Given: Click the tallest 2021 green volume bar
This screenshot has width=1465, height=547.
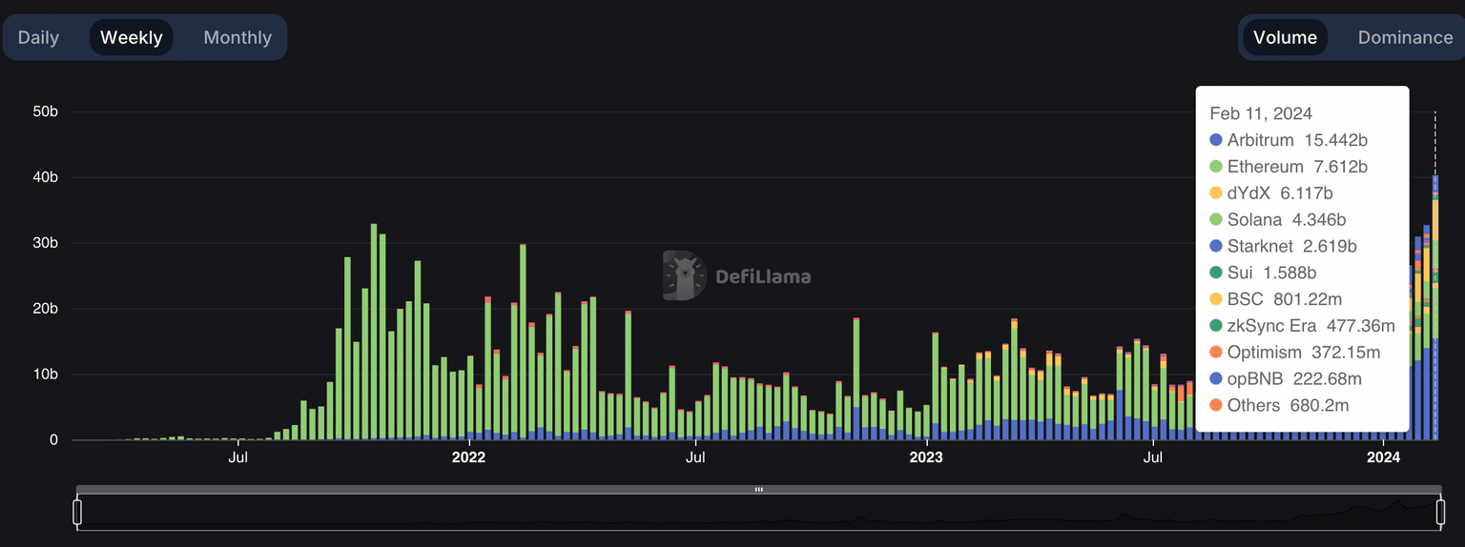Looking at the screenshot, I should pos(374,333).
